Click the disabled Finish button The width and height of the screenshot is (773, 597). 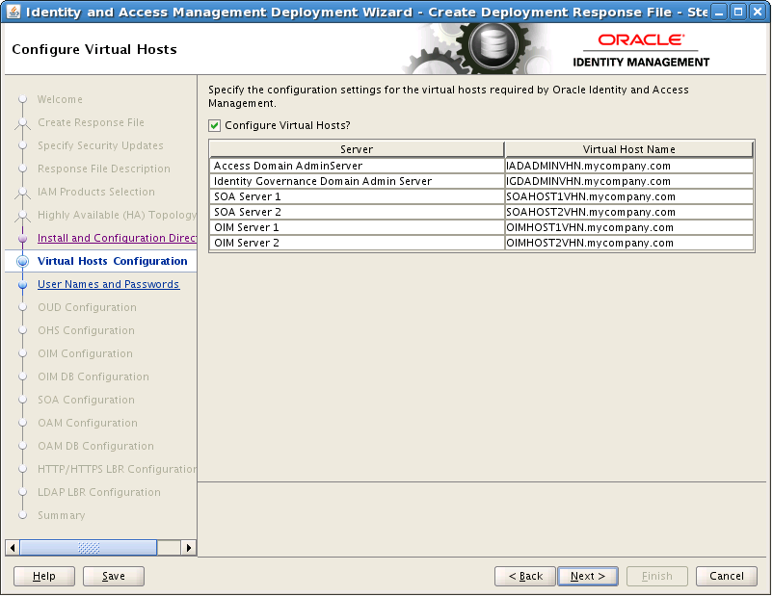coord(657,577)
